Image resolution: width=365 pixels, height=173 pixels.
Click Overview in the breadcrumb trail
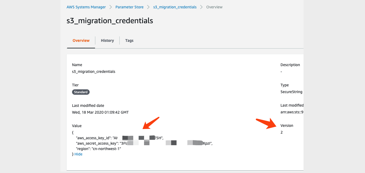pos(214,7)
